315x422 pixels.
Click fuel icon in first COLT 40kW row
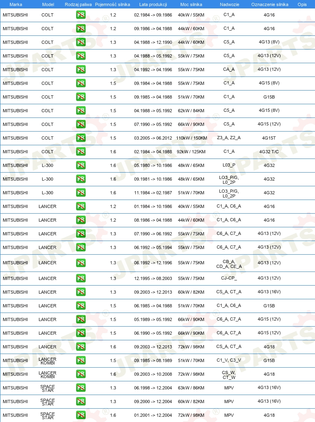(81, 15)
